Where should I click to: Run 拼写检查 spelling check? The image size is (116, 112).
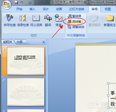tap(10, 20)
